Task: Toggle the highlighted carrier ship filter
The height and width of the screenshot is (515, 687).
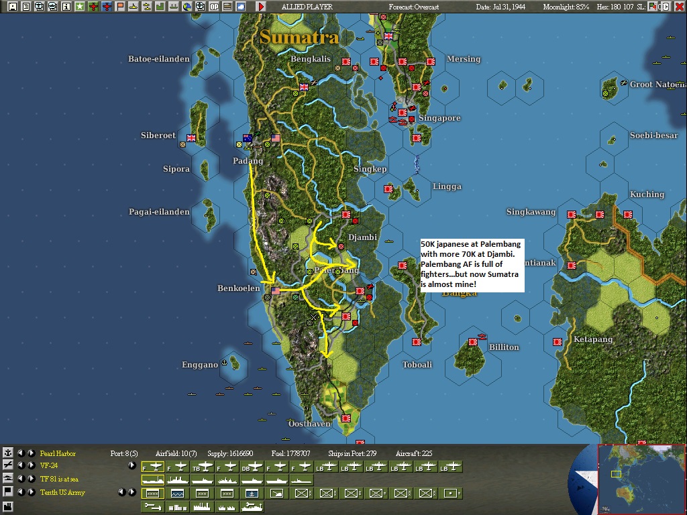Action: click(x=152, y=480)
